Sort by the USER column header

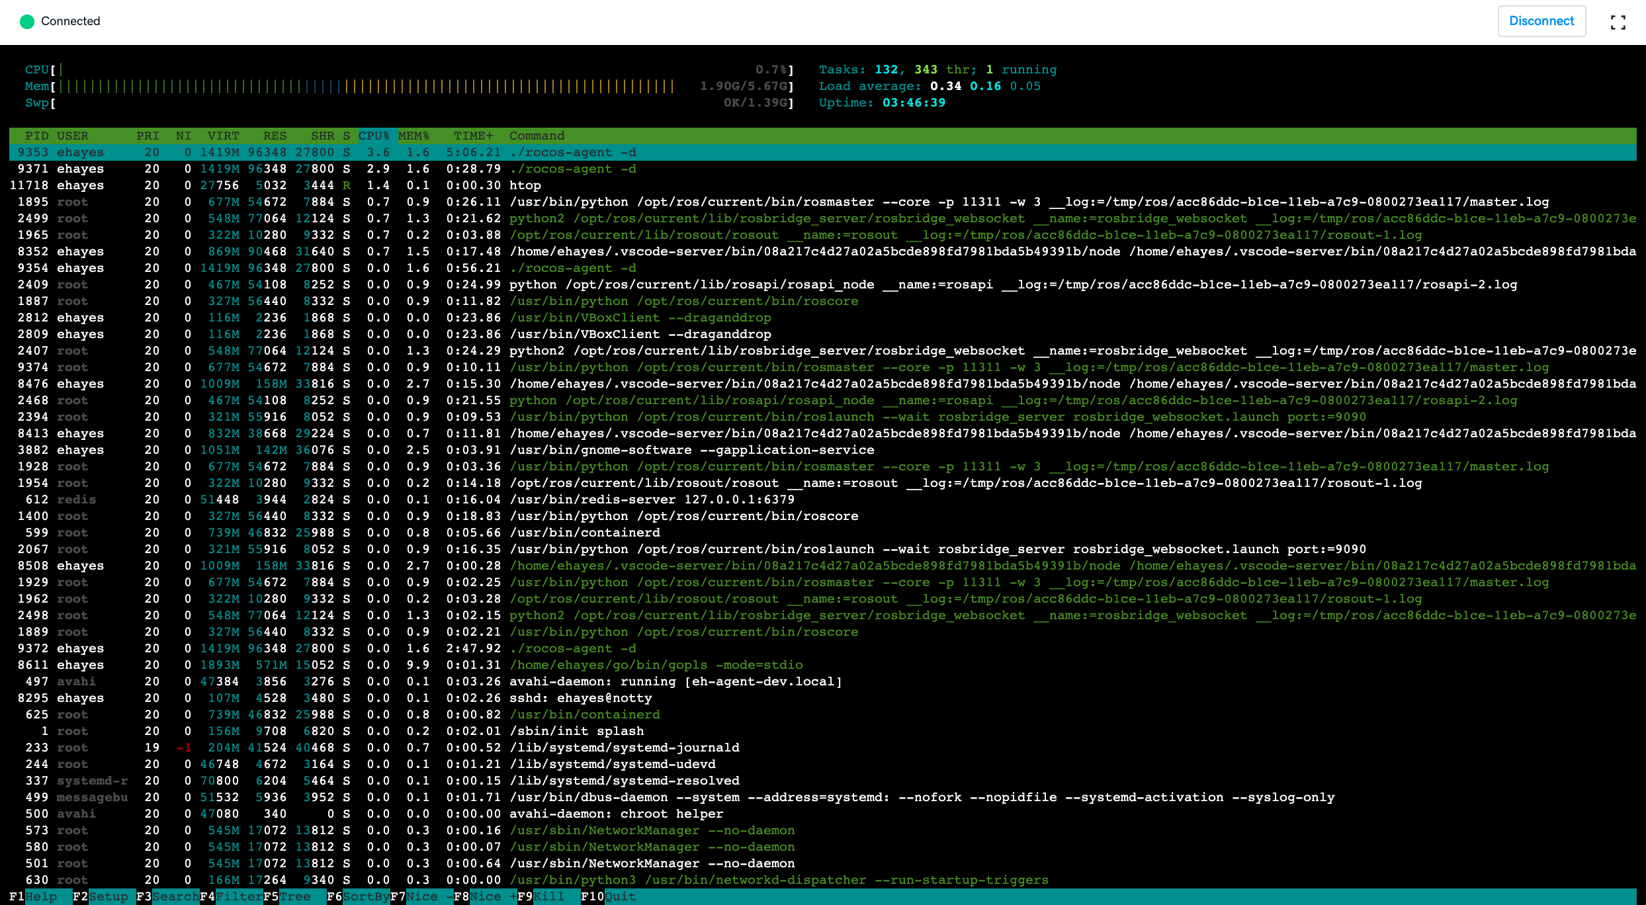point(72,136)
